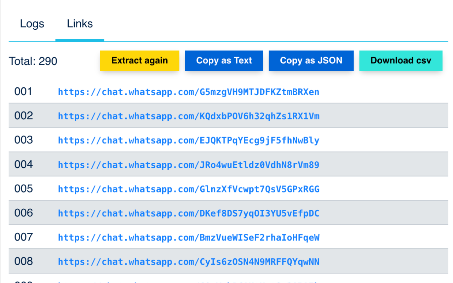Viewport: 453px width, 283px height.
Task: Open the link ending in BRXen
Action: [x=189, y=92]
